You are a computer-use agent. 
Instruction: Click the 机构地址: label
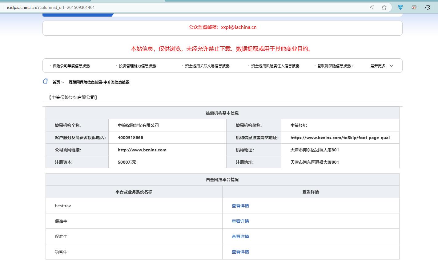tap(245, 150)
